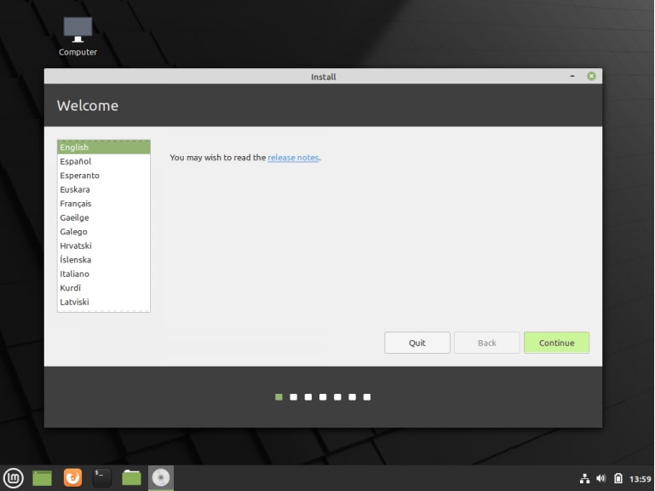Choose Kurdî as the language
The image size is (655, 491).
104,288
